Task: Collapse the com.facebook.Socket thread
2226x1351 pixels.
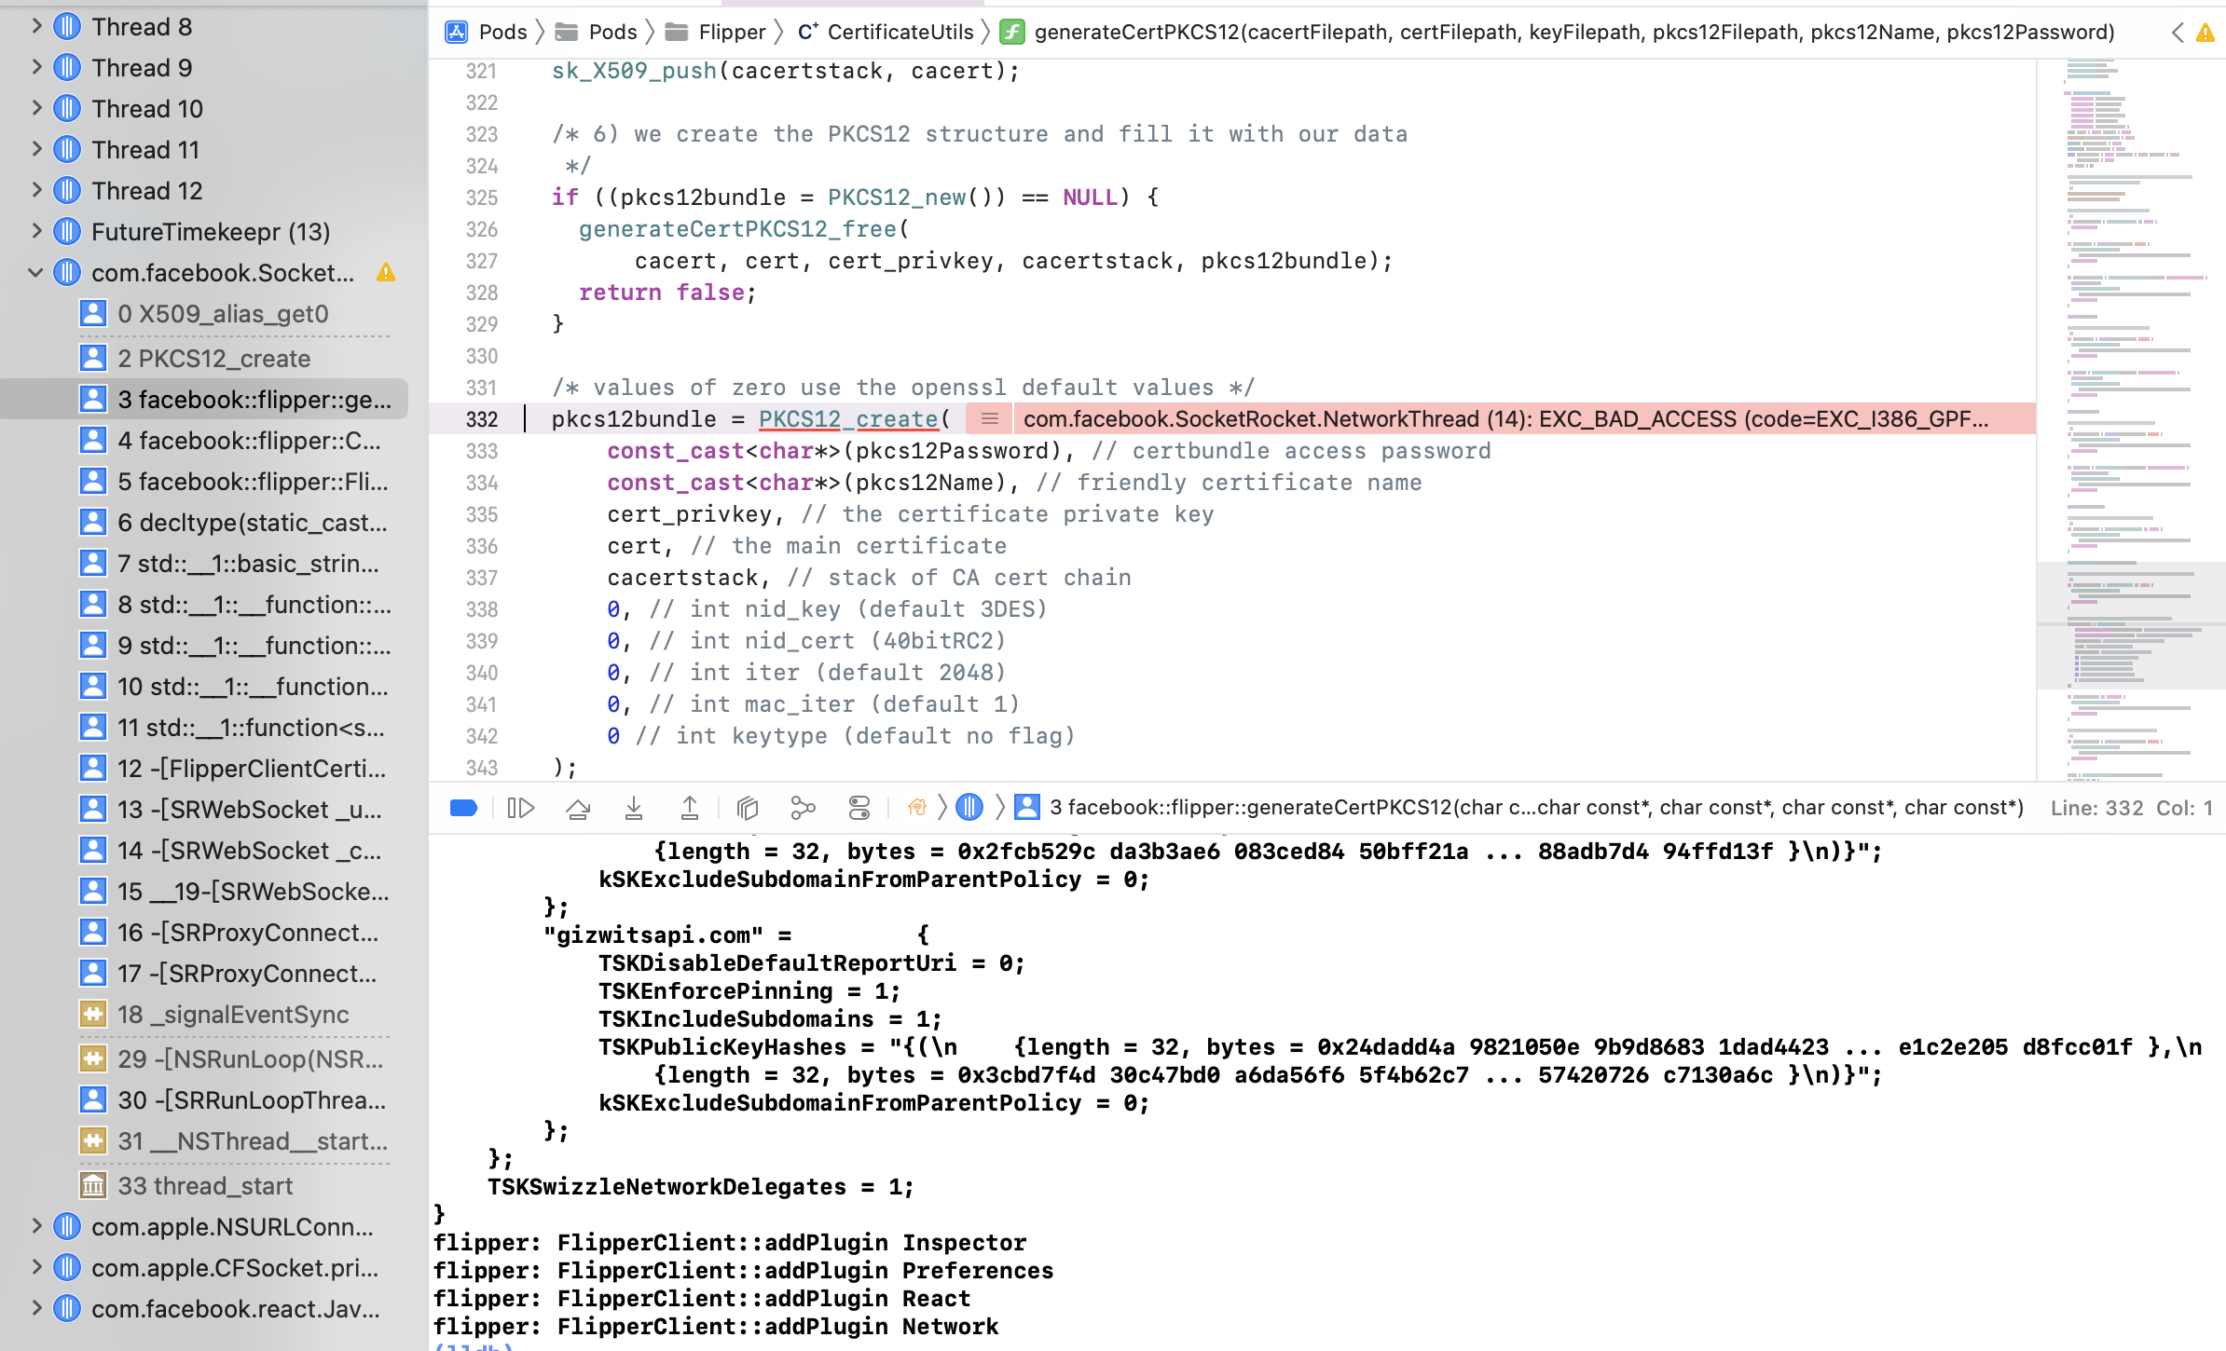Action: (x=34, y=273)
